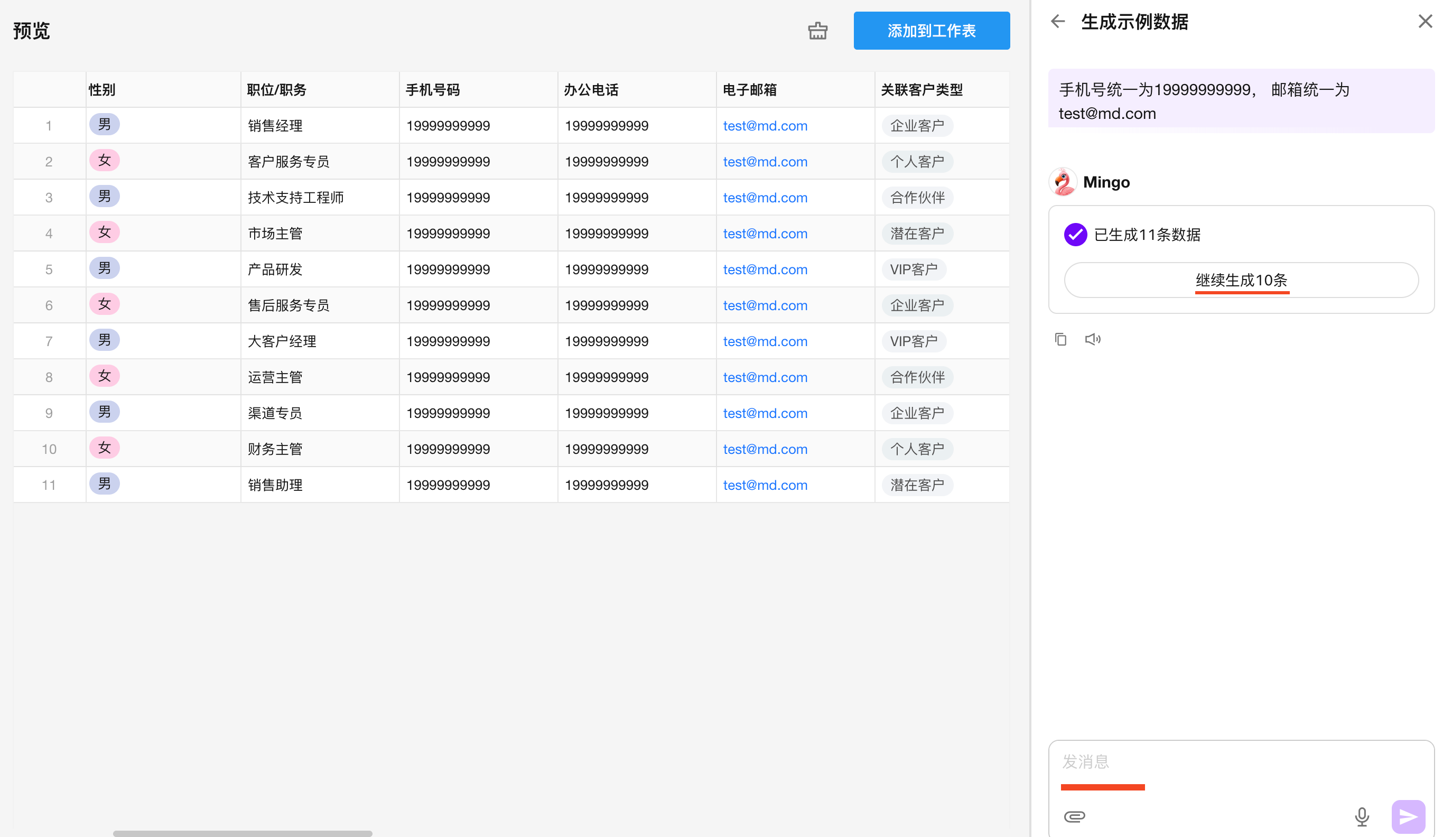This screenshot has width=1452, height=837.
Task: Go back with the left arrow icon
Action: (x=1058, y=22)
